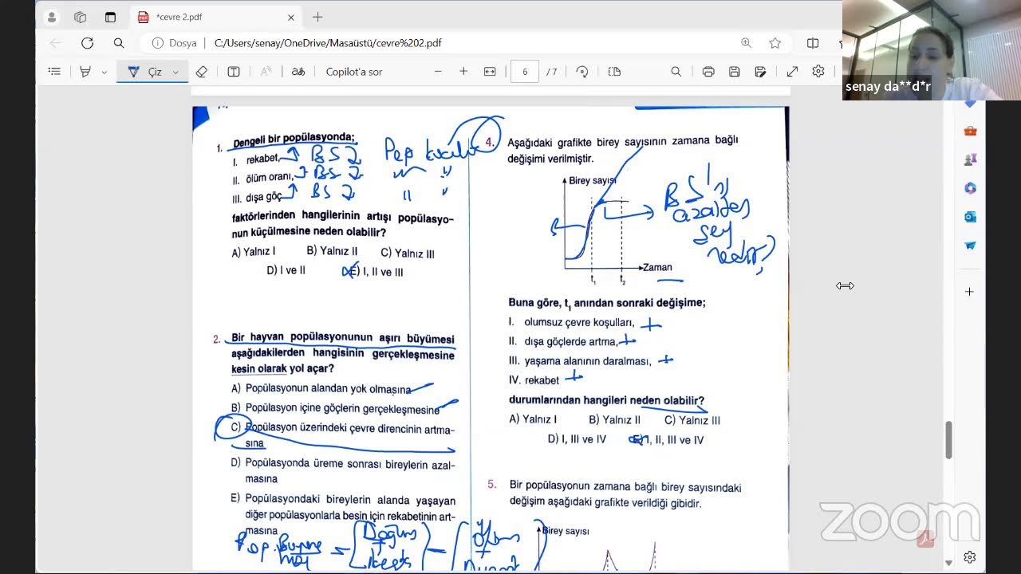Select the Eraser tool
Viewport: 1021px width, 574px height.
tap(202, 72)
